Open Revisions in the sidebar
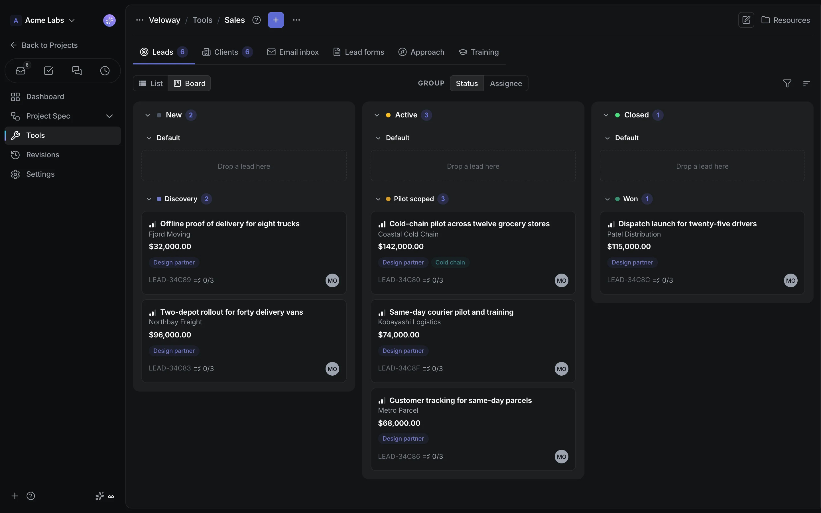 point(63,155)
